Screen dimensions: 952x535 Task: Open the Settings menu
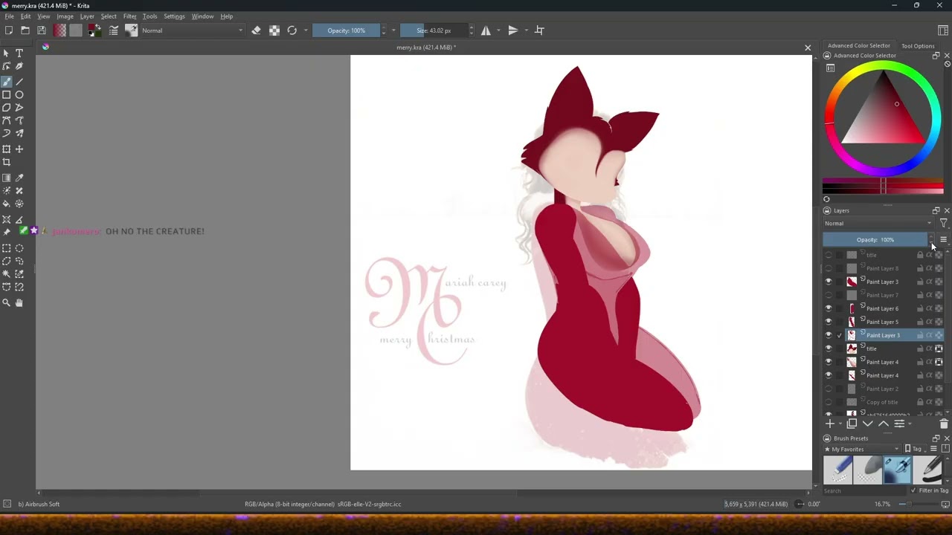pos(174,16)
